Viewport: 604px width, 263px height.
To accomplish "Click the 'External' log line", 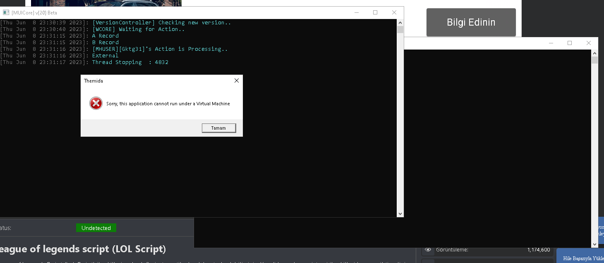I will click(x=60, y=56).
